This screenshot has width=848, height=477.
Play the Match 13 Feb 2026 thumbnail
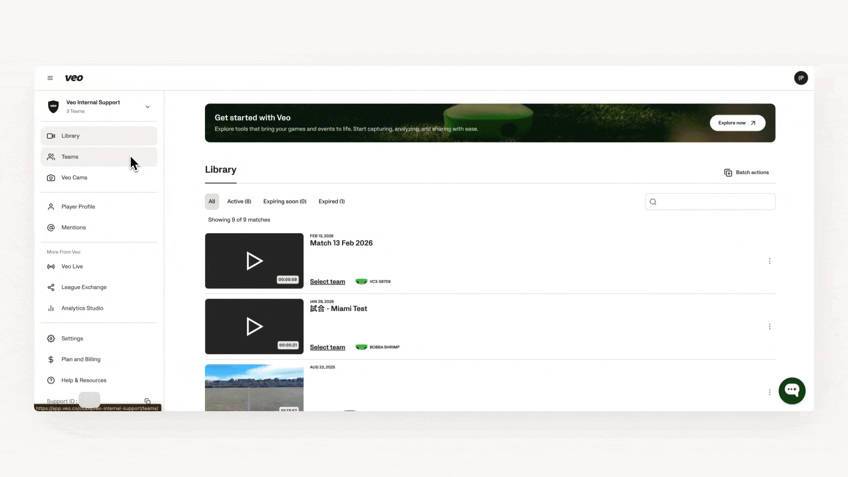click(254, 261)
